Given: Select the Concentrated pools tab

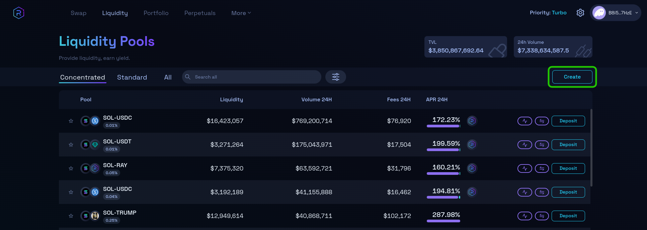Looking at the screenshot, I should (x=83, y=77).
